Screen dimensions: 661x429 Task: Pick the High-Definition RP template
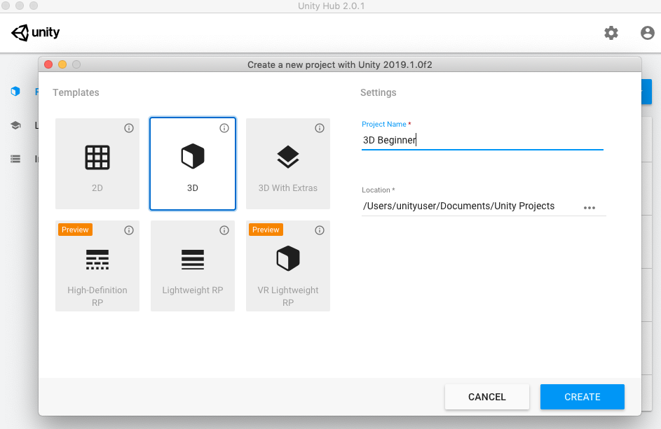click(97, 266)
